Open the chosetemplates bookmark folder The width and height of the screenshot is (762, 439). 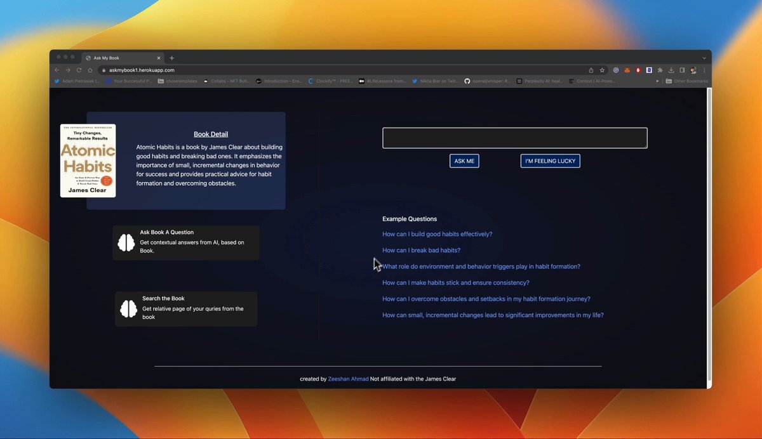178,81
